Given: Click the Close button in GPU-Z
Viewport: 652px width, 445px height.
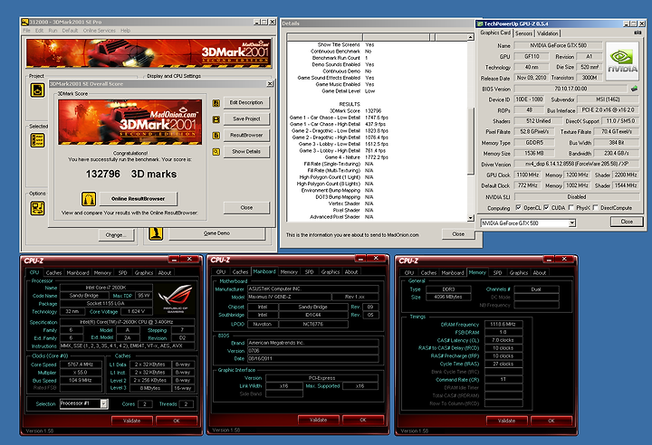Looking at the screenshot, I should (x=627, y=222).
